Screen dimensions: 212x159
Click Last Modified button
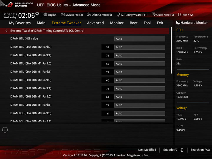[147, 150]
